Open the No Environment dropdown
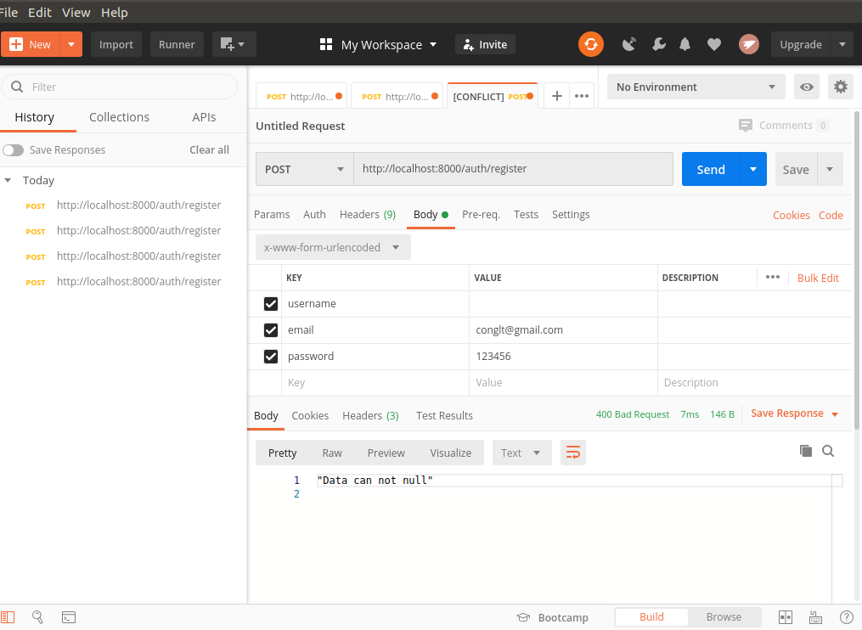Screen dimensions: 862x630 click(696, 87)
